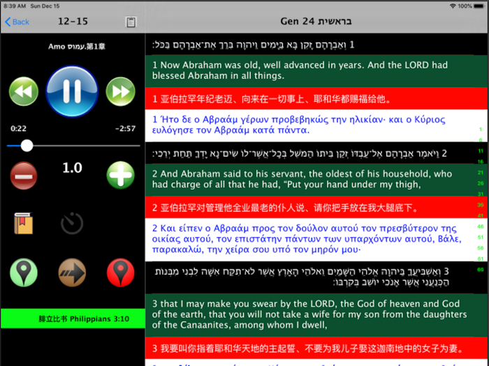The height and width of the screenshot is (366, 489).
Task: Jump to verse 21 in side index
Action: pos(481,172)
